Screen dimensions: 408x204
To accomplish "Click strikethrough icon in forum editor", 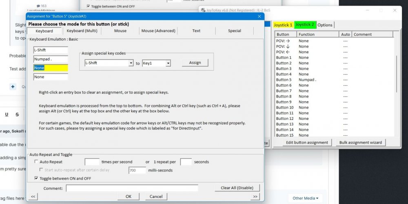I will [x=17, y=115].
